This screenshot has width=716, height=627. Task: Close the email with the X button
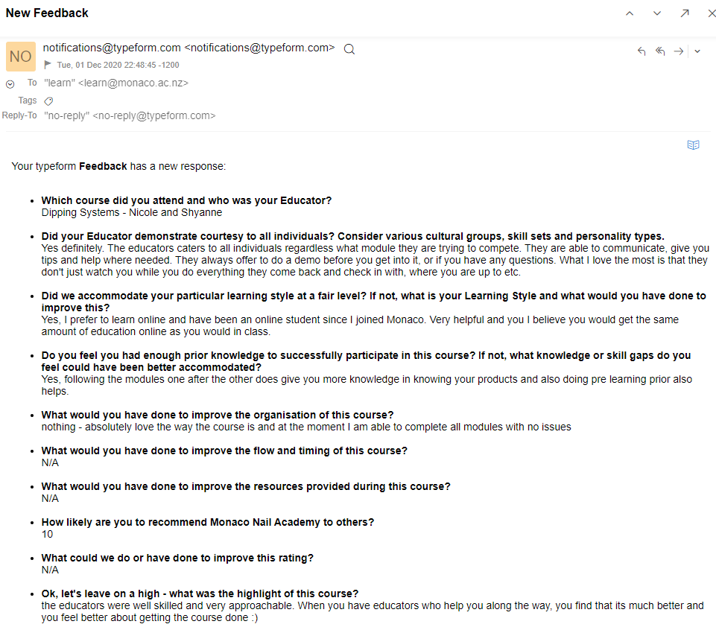(712, 13)
